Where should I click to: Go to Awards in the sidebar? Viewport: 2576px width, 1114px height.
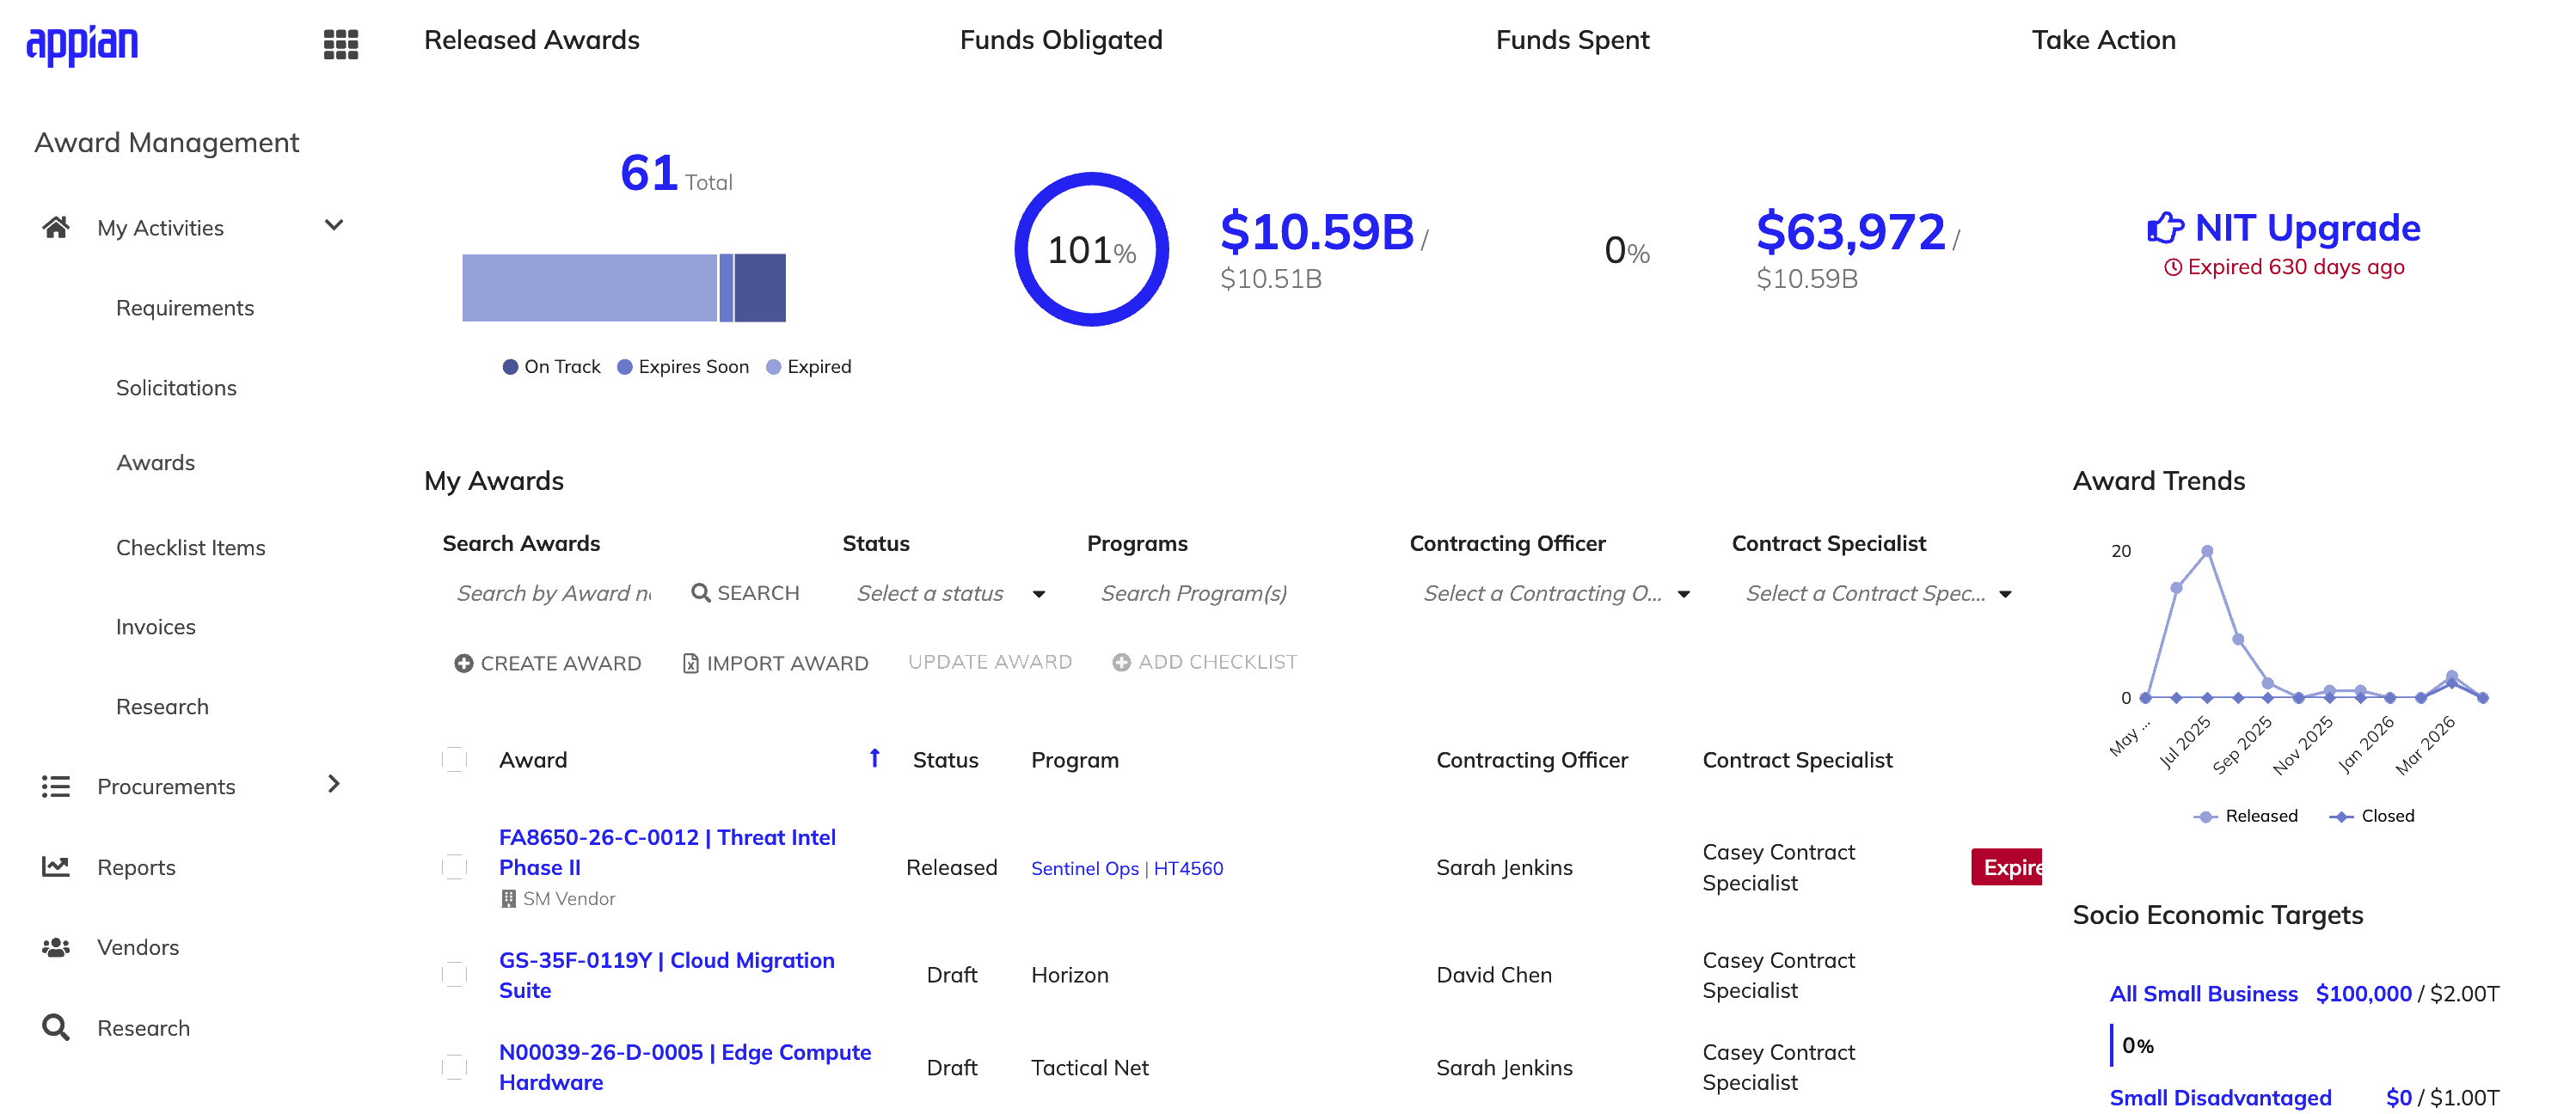[155, 463]
